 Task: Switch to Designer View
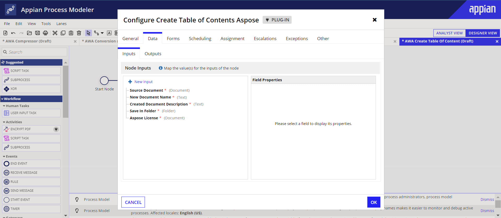pyautogui.click(x=483, y=33)
